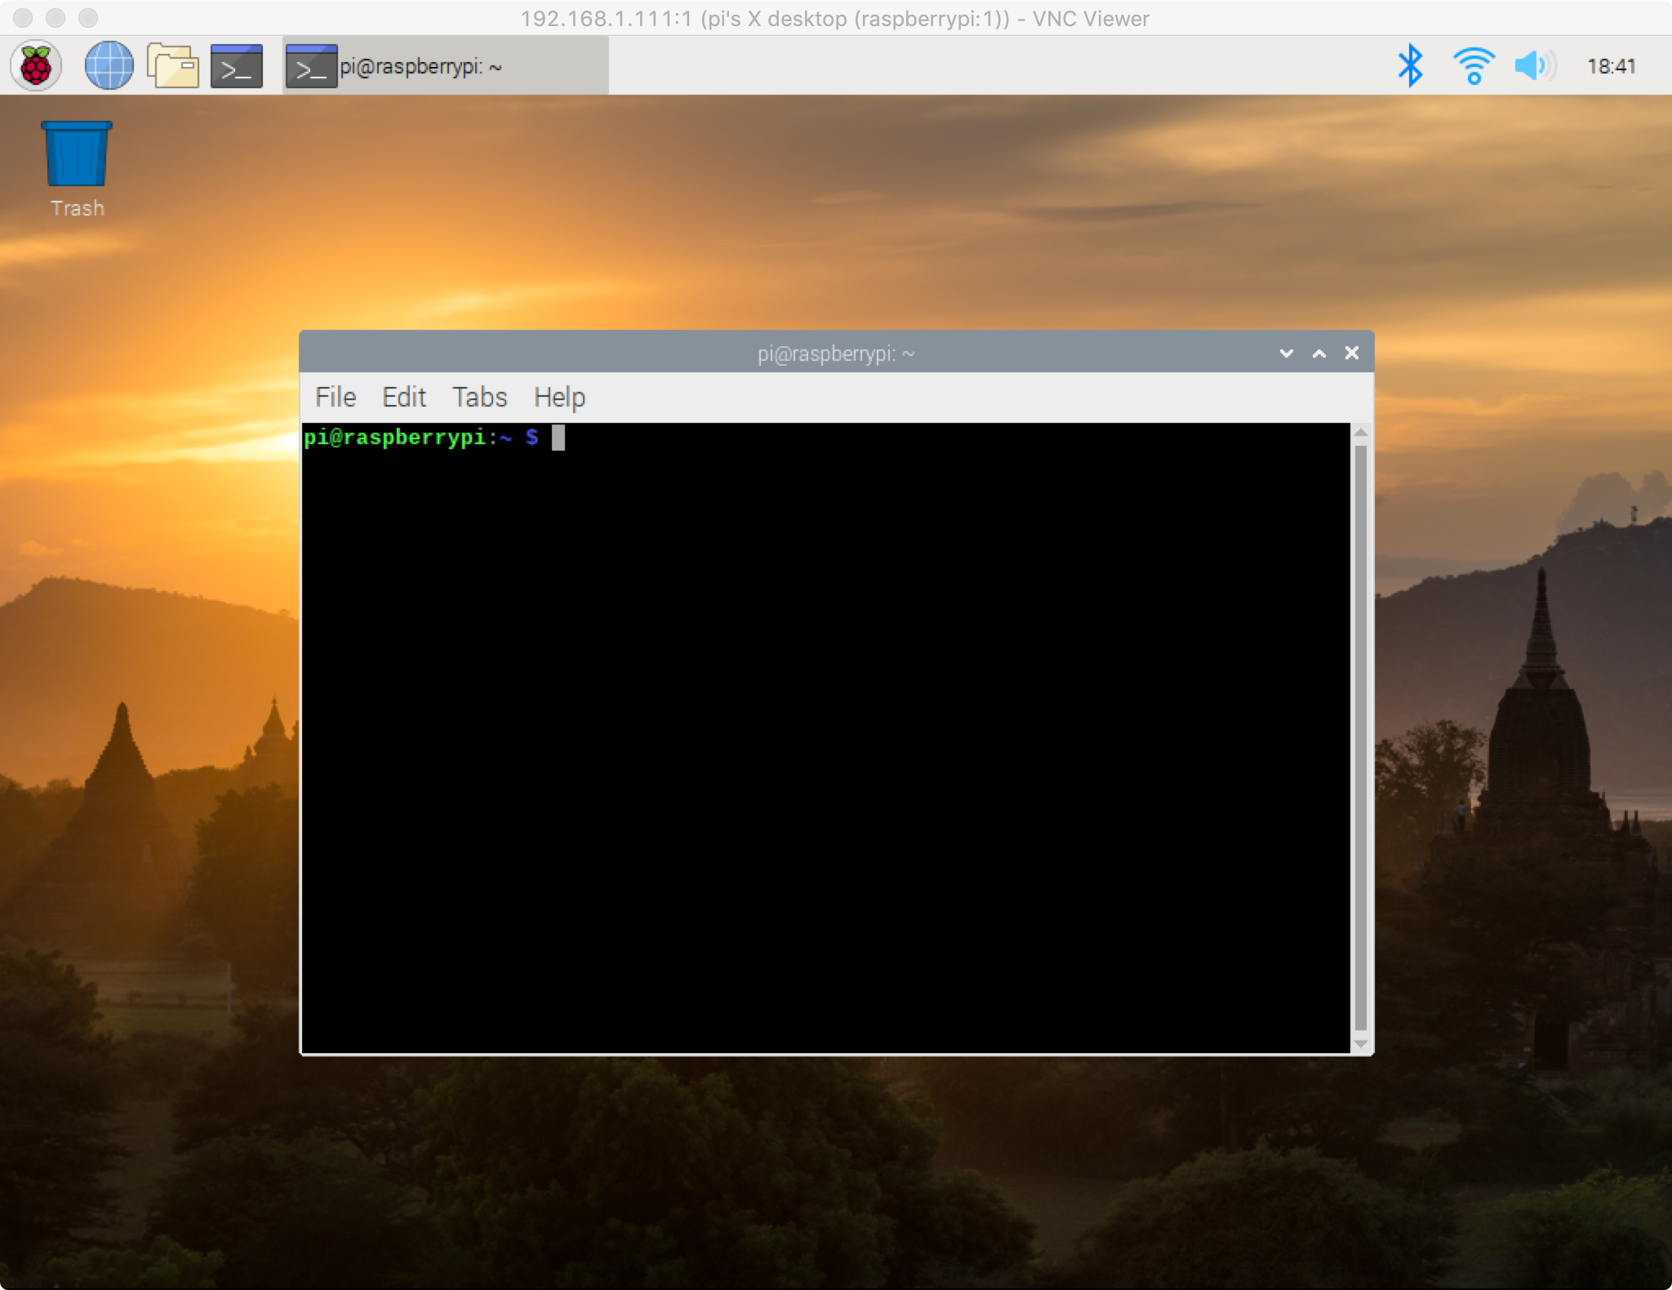Open the terminal File menu

click(x=336, y=398)
